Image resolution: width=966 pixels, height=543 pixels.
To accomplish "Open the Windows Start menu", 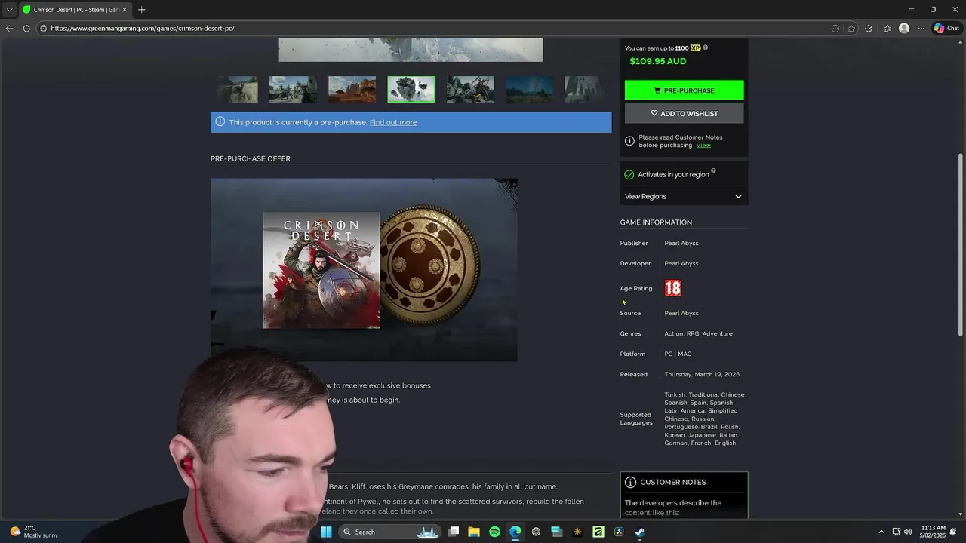I will tap(326, 532).
